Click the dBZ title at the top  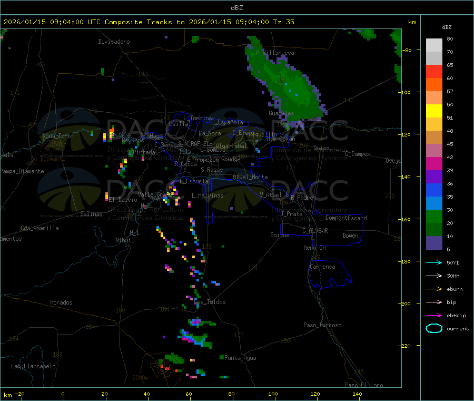coord(236,8)
